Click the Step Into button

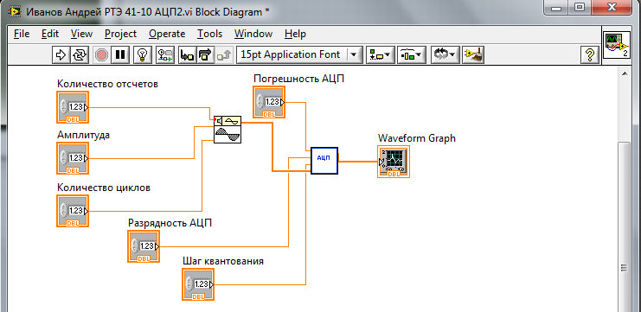[x=188, y=54]
